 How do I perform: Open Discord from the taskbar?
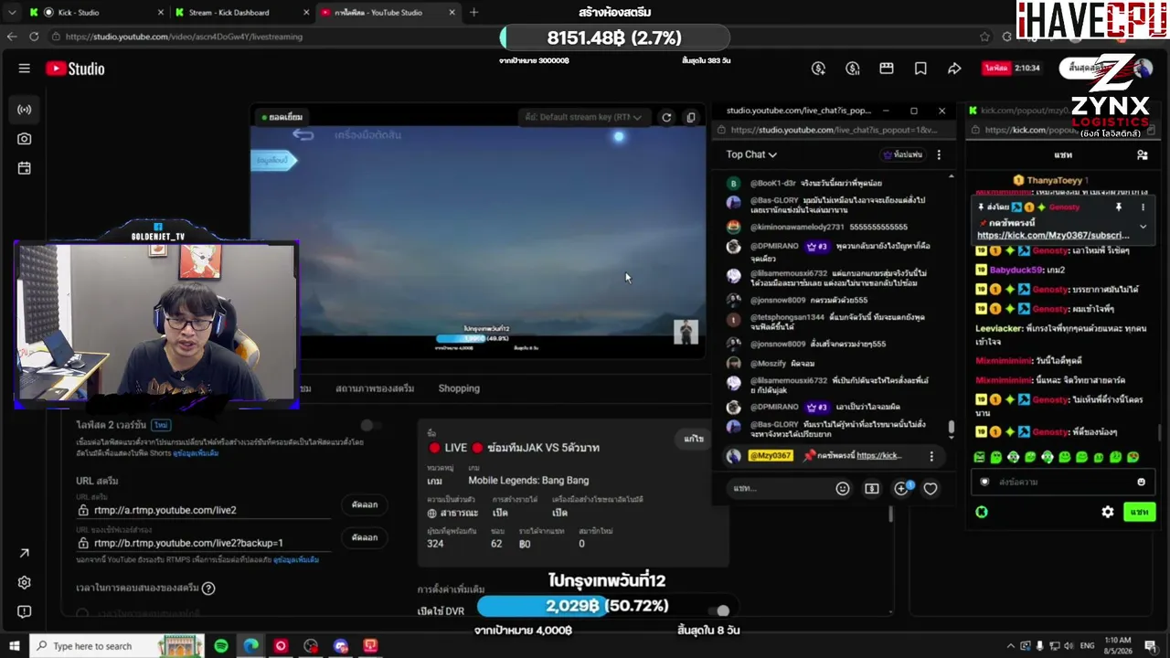[x=341, y=646]
